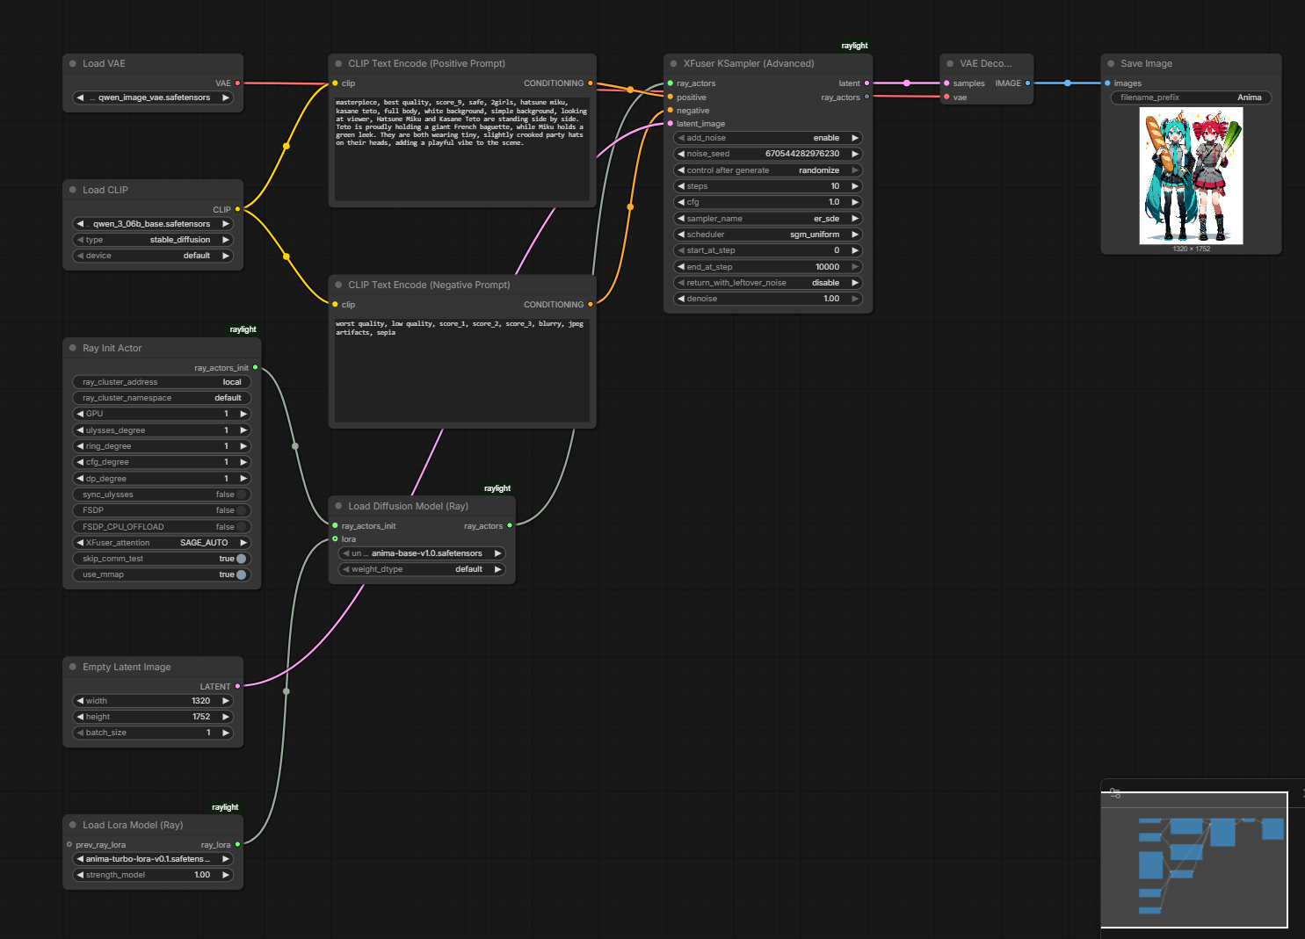Increase noise_seed with its right arrow

point(855,154)
